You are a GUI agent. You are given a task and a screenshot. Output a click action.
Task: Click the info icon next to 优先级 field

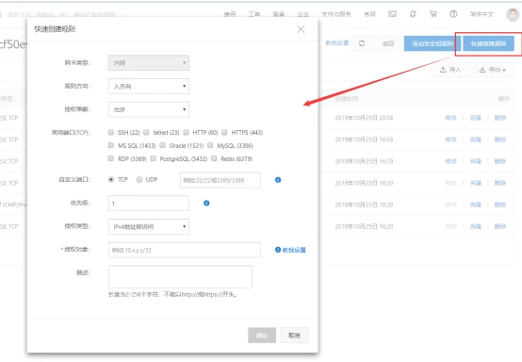click(206, 203)
